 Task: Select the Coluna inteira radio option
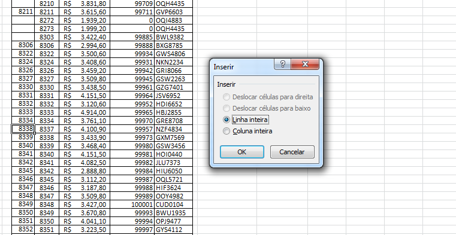(247, 131)
